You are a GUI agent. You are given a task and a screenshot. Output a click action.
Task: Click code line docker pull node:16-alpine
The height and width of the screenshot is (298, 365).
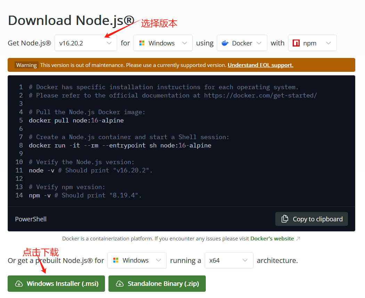[76, 120]
